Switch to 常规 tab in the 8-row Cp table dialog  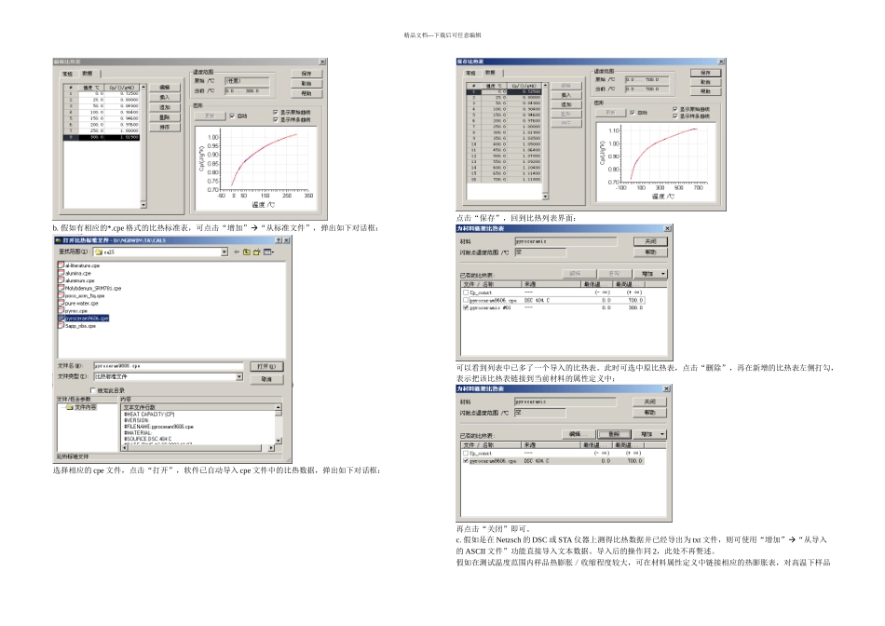(x=68, y=74)
